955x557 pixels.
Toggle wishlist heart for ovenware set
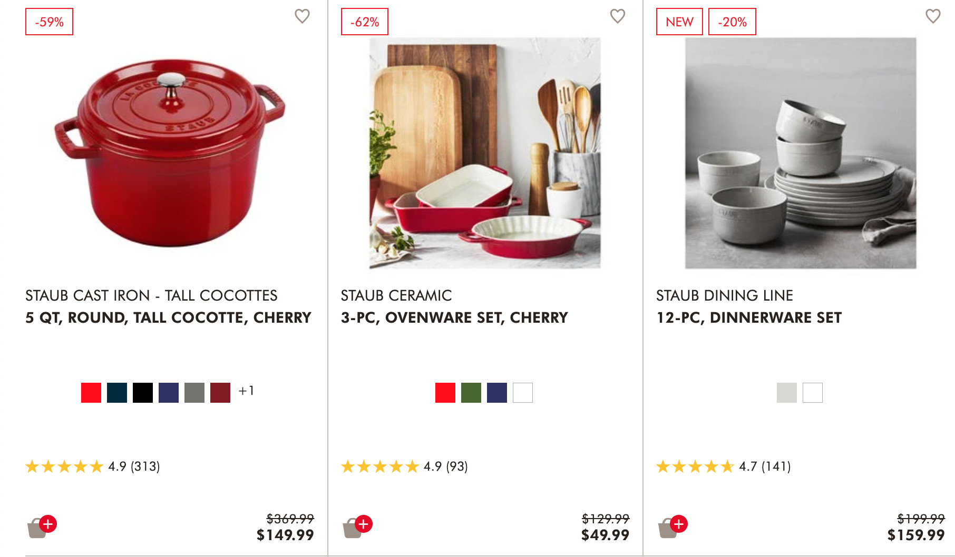(x=617, y=16)
